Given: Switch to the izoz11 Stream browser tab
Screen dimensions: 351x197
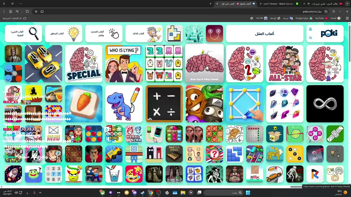Looking at the screenshot, I should [x=280, y=4].
